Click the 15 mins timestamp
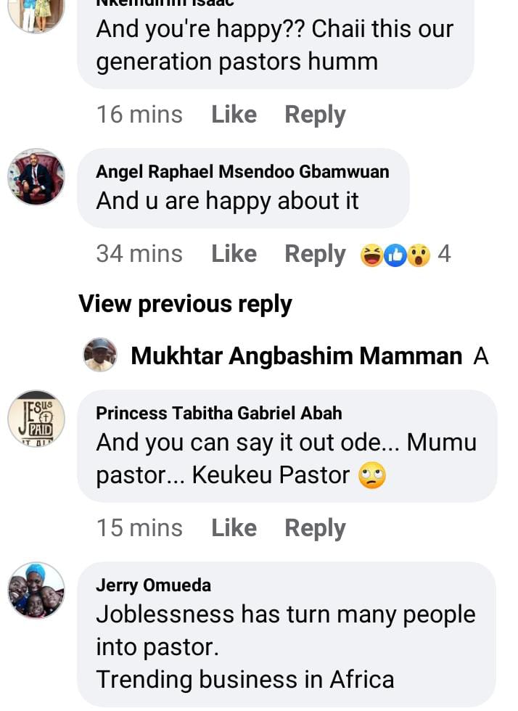Image resolution: width=518 pixels, height=711 pixels. pyautogui.click(x=139, y=528)
